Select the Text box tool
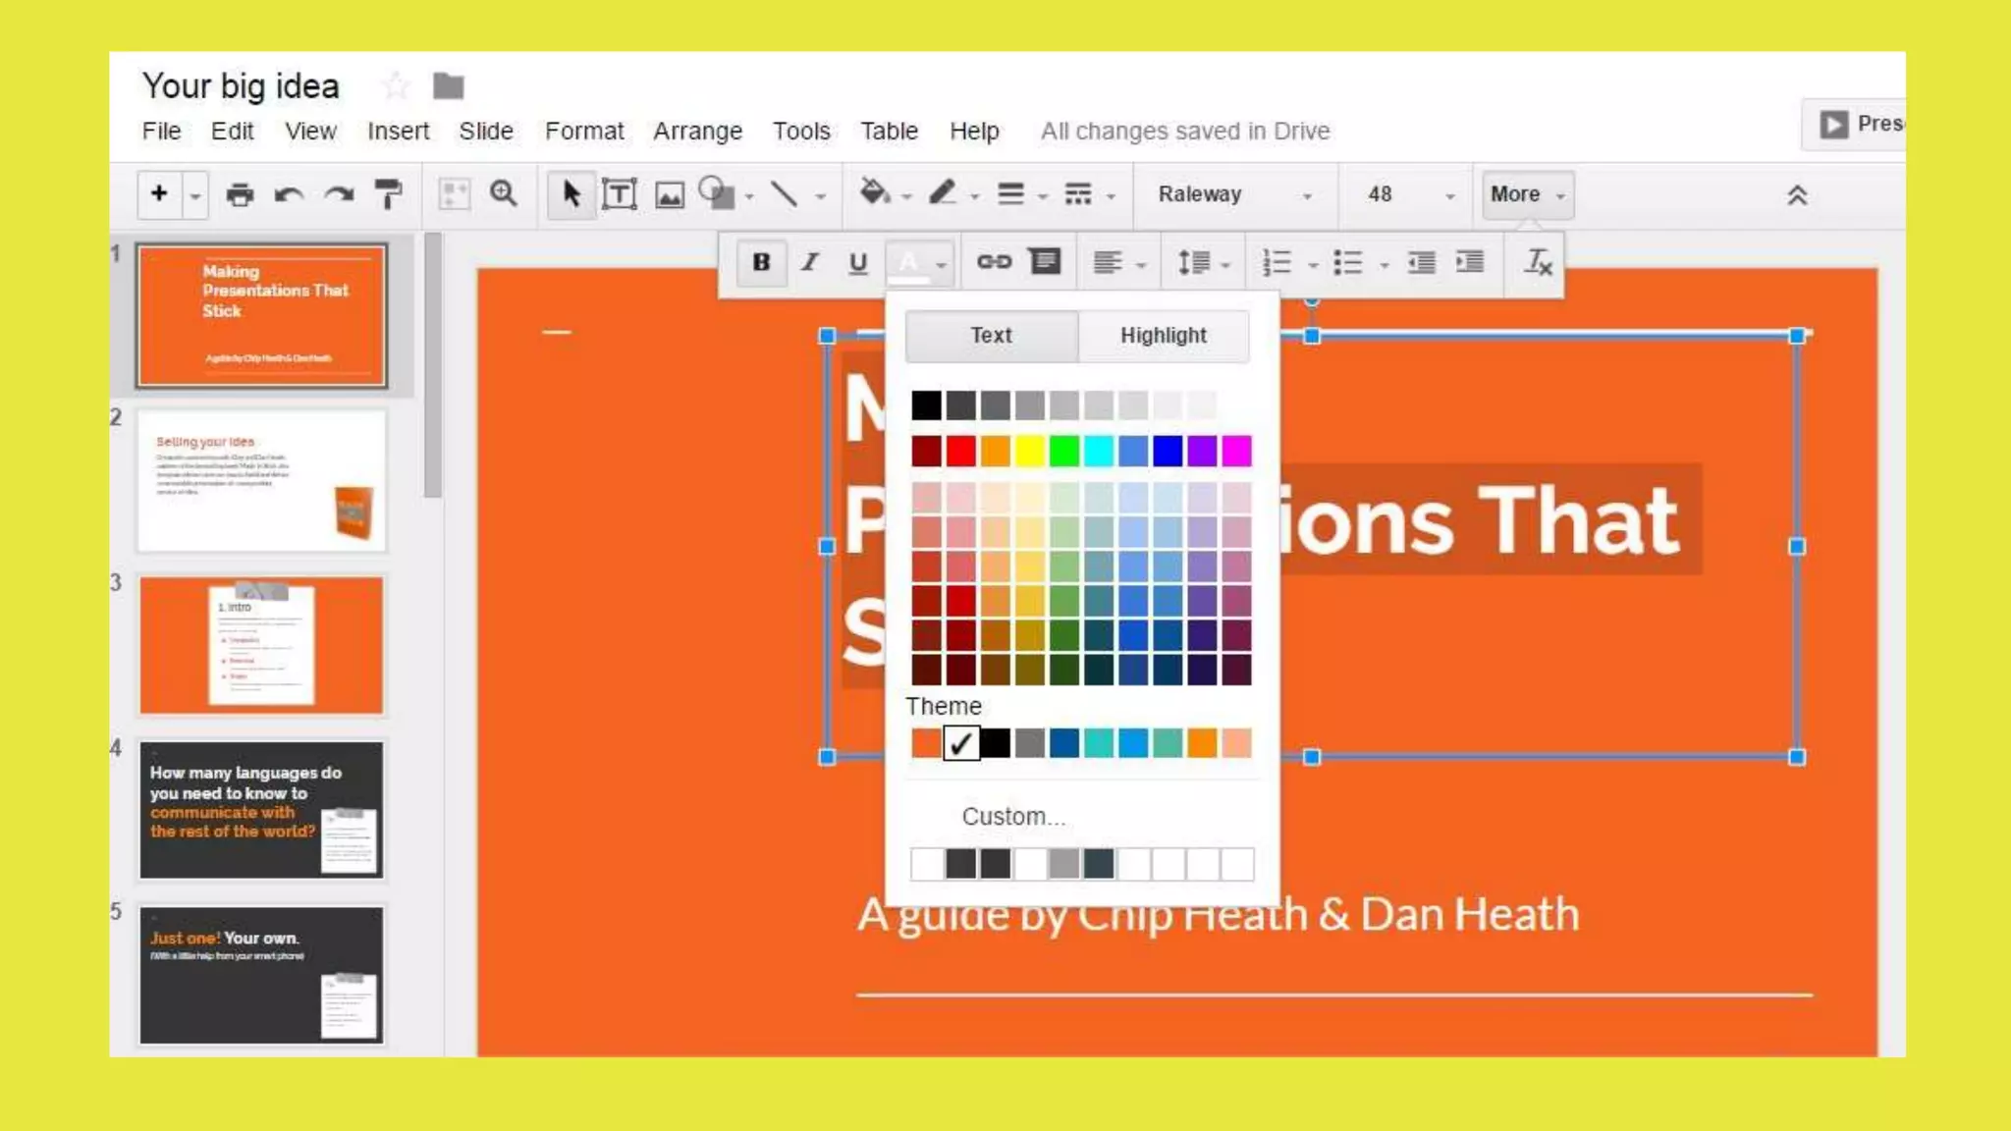The width and height of the screenshot is (2011, 1131). click(x=620, y=194)
